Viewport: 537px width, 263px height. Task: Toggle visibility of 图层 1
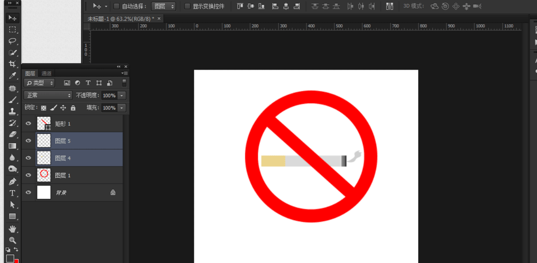(28, 175)
